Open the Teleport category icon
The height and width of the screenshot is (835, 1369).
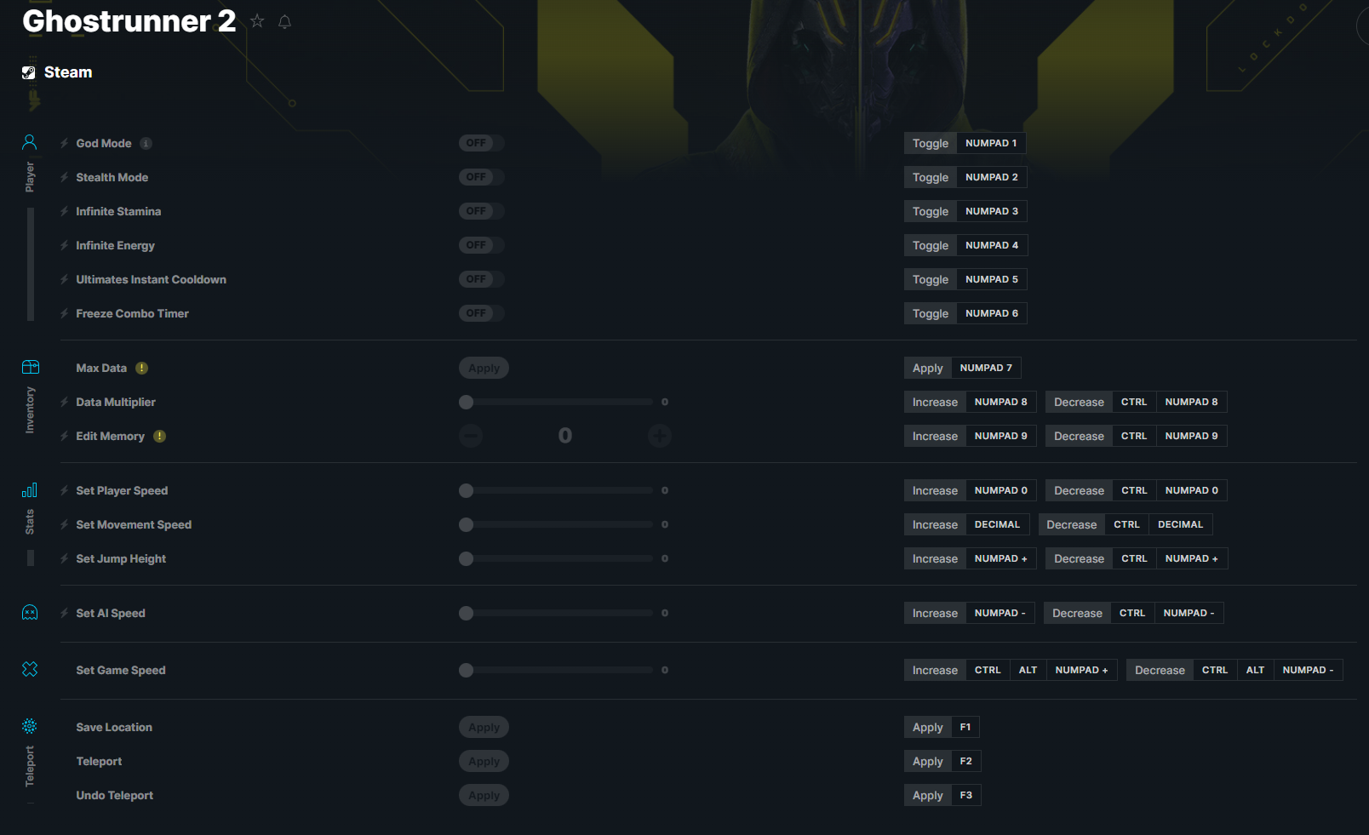(30, 726)
